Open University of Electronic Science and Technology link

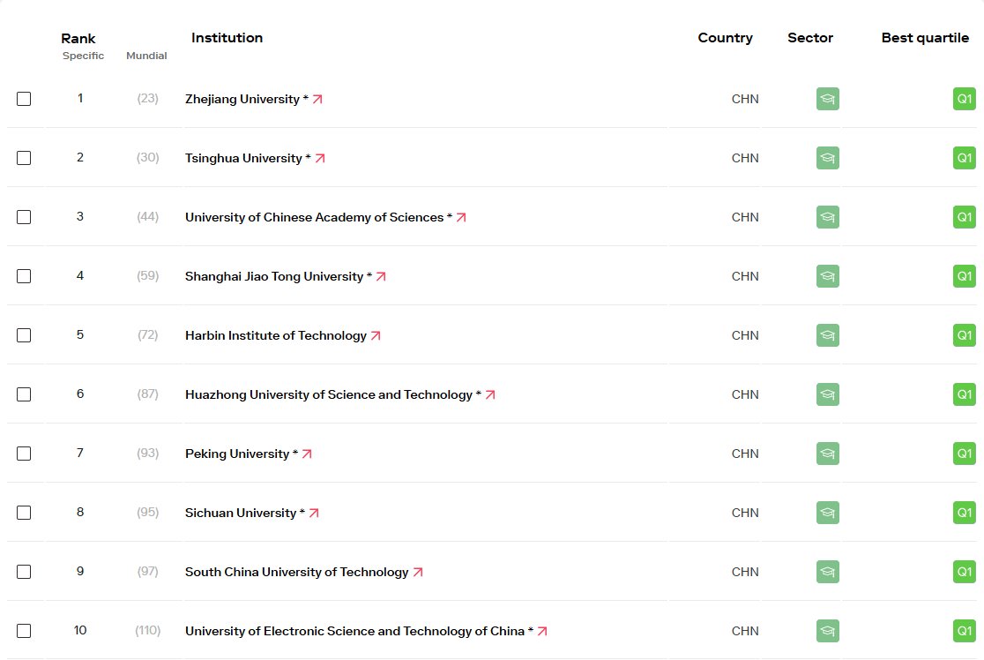point(354,631)
